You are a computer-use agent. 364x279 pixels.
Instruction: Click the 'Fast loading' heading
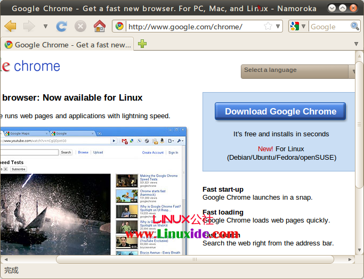click(223, 212)
